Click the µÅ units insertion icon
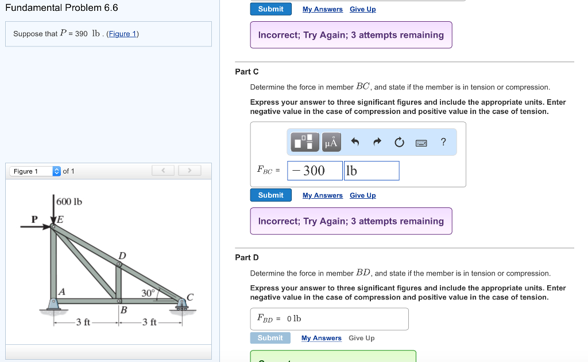588x362 pixels. (x=331, y=142)
